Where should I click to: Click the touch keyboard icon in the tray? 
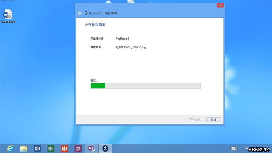(234, 149)
